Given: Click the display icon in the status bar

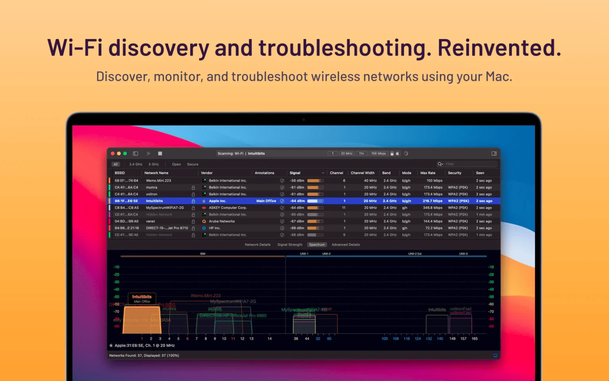Looking at the screenshot, I should (x=495, y=355).
